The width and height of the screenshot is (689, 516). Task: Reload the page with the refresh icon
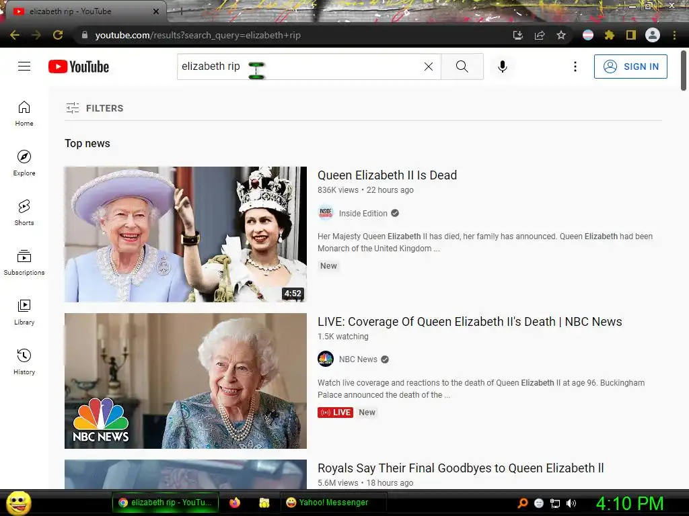click(x=58, y=35)
